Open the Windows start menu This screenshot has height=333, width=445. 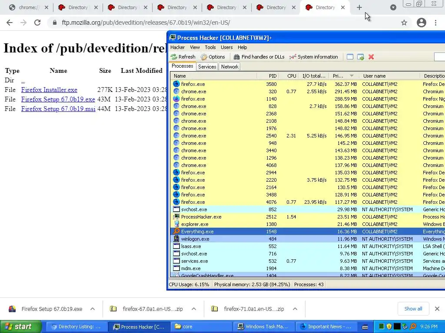coord(20,326)
